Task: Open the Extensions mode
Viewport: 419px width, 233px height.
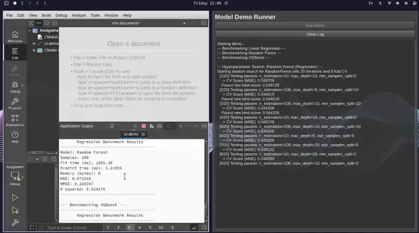Action: coord(15,121)
